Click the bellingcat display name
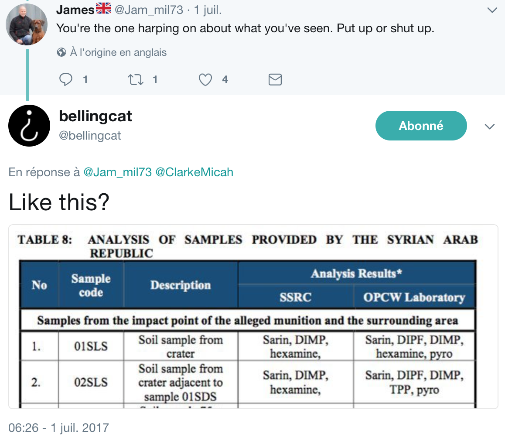Screen dimensions: 505x438 (96, 116)
